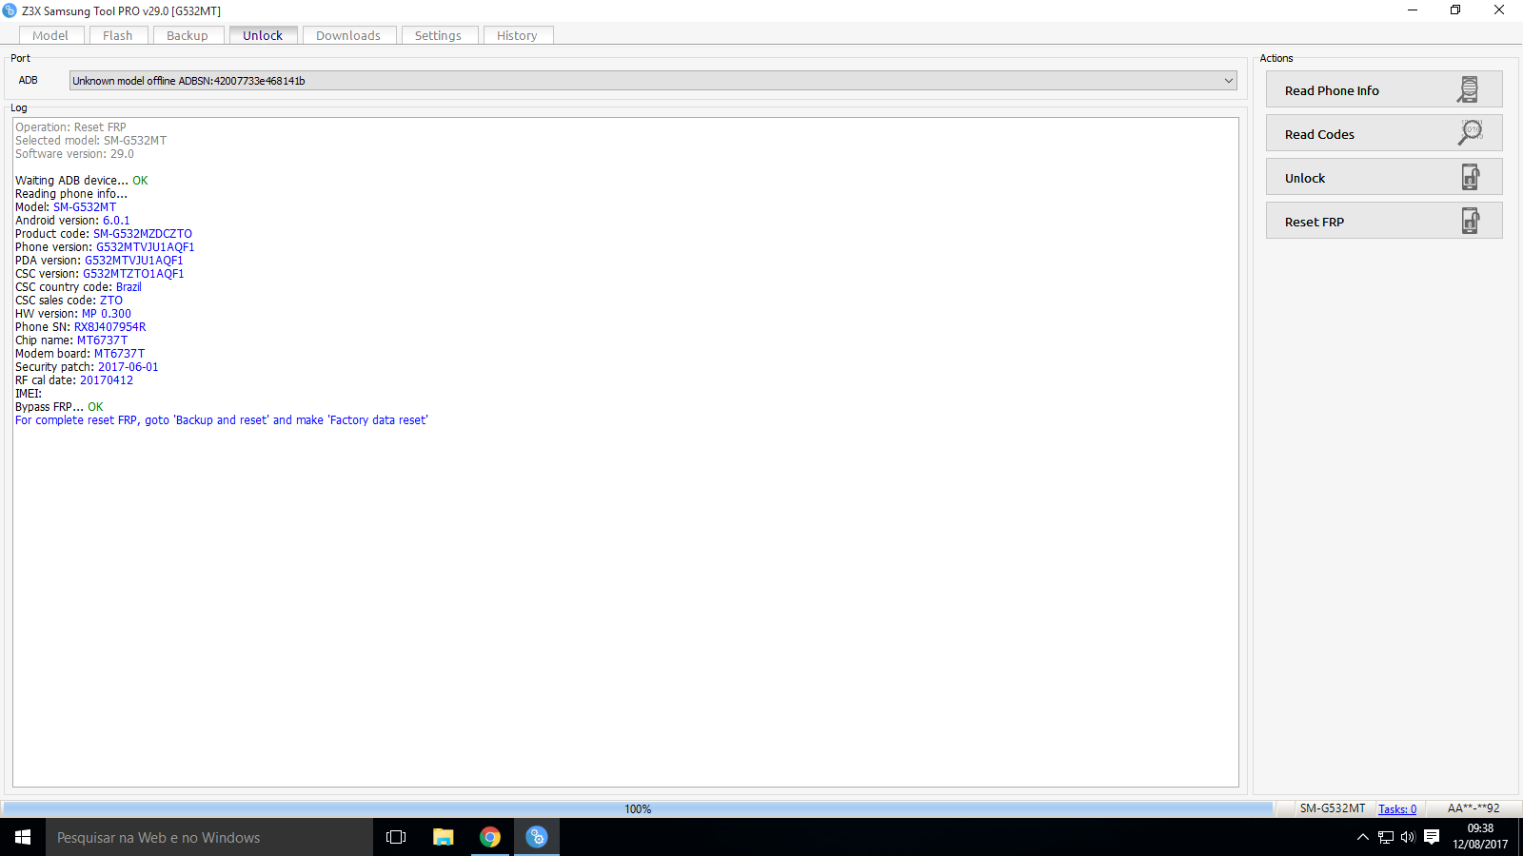
Task: Open the Tasks: 0 link
Action: click(1397, 809)
